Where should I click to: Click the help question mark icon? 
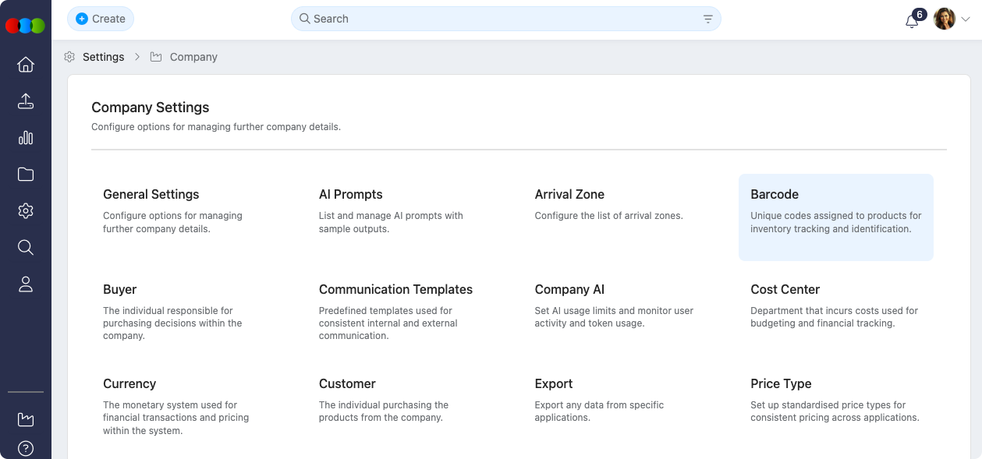pyautogui.click(x=26, y=448)
